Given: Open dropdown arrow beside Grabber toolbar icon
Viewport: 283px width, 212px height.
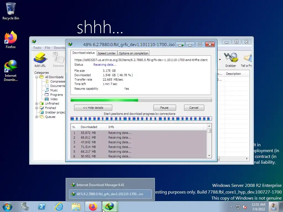Looking at the screenshot, I should (220, 60).
